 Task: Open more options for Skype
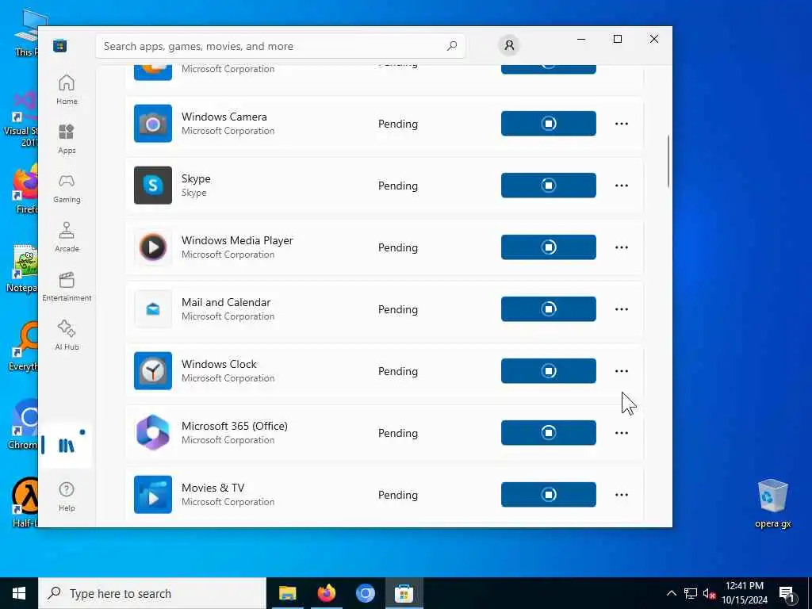[x=622, y=185]
